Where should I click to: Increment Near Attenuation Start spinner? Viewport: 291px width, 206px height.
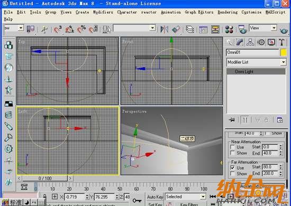(x=280, y=146)
